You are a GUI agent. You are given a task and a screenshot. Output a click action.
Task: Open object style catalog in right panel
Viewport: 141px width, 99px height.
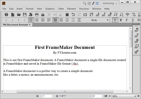point(136,46)
